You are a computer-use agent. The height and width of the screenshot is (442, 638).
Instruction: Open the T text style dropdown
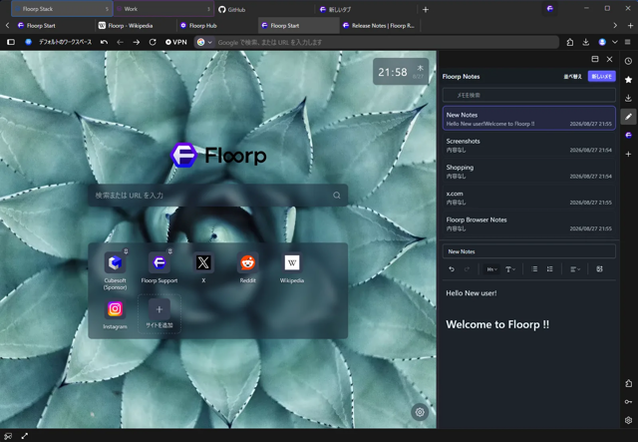[510, 268]
